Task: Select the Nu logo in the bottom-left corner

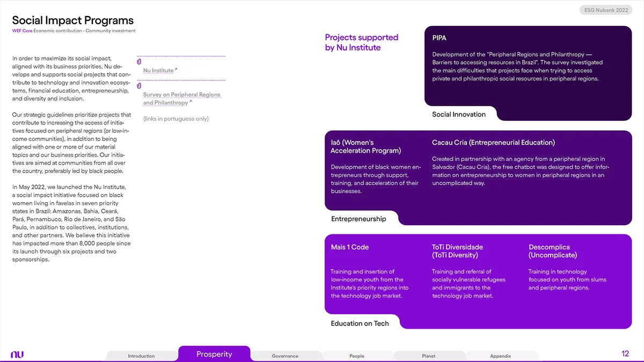Action: tap(18, 353)
